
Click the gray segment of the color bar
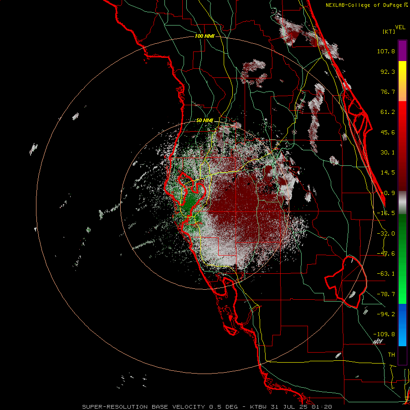click(402, 203)
